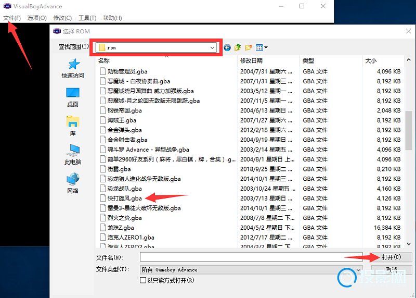The width and height of the screenshot is (416, 298).
Task: Select the file 合金射击者.gba
Action: tap(127, 140)
